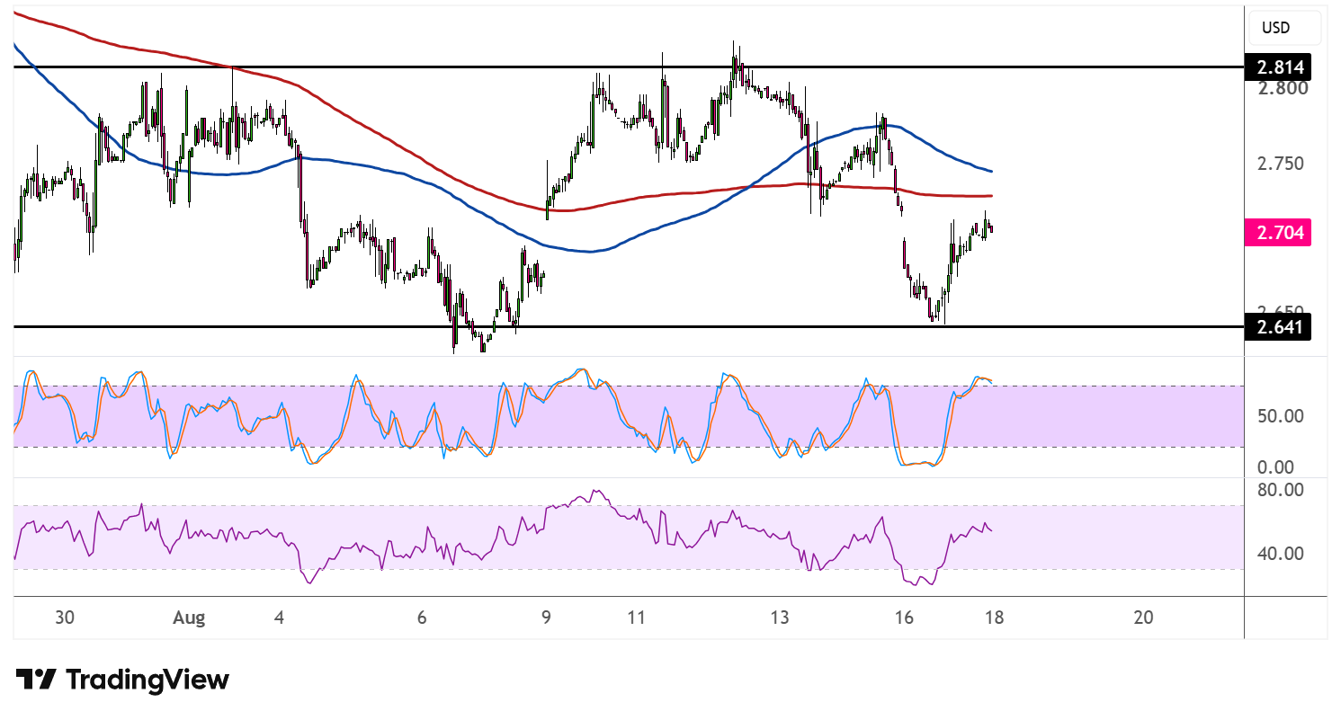Click the 80.00 RSI scale value
Screen dimensions: 1341x720
click(1280, 490)
